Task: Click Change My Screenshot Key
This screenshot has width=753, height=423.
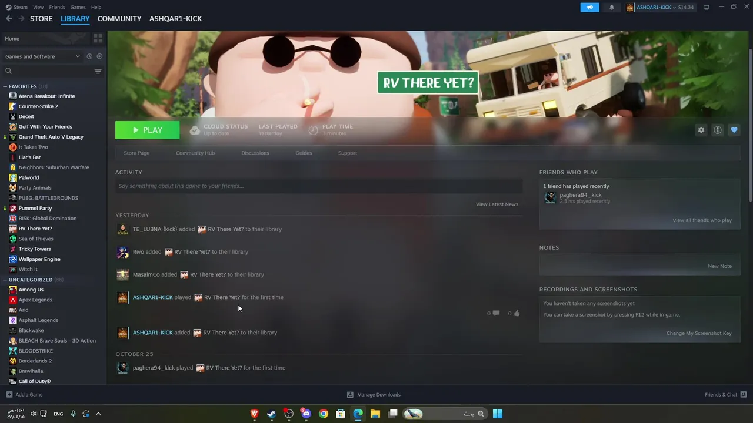Action: coord(699,333)
